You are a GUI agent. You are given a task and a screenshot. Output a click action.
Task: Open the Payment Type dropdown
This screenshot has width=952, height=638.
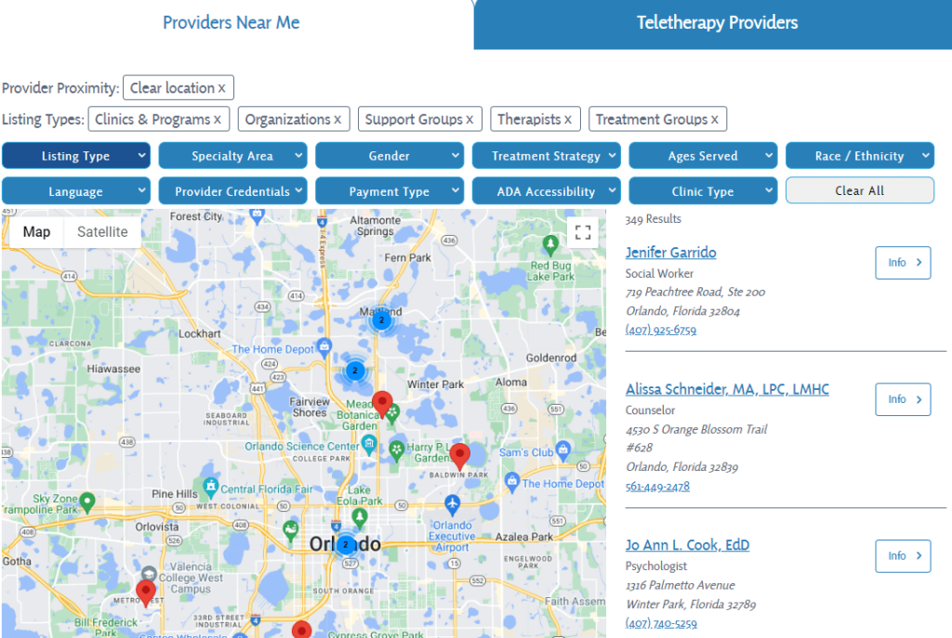pyautogui.click(x=389, y=190)
